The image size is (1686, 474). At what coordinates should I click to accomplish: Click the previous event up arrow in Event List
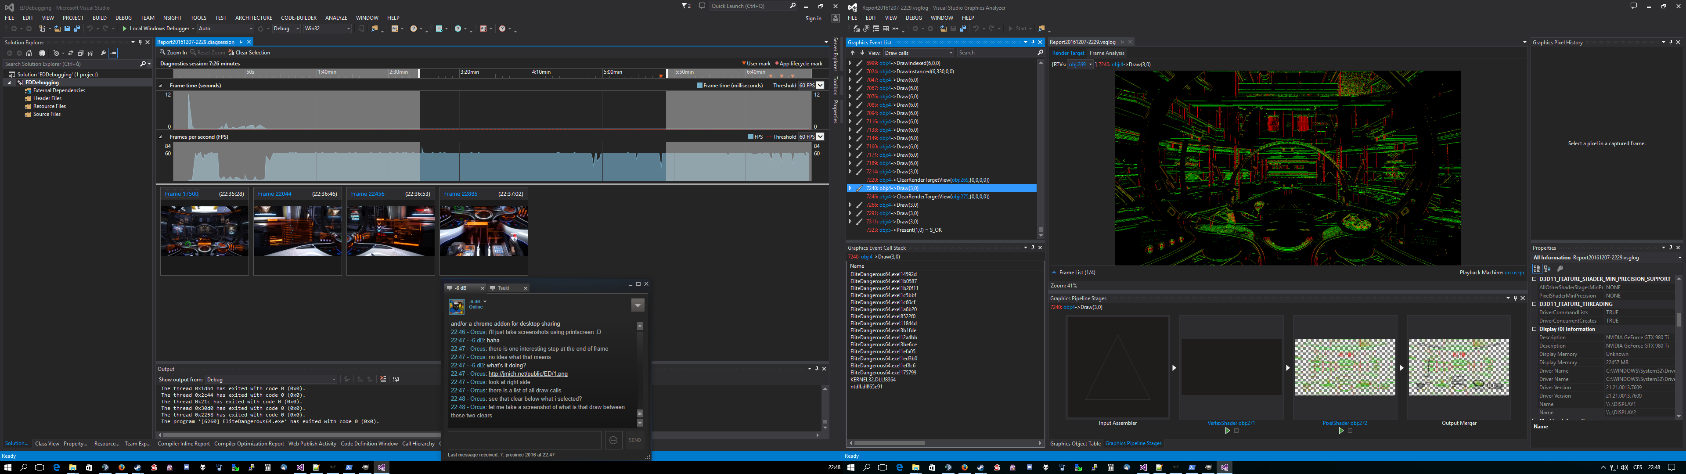pos(852,53)
